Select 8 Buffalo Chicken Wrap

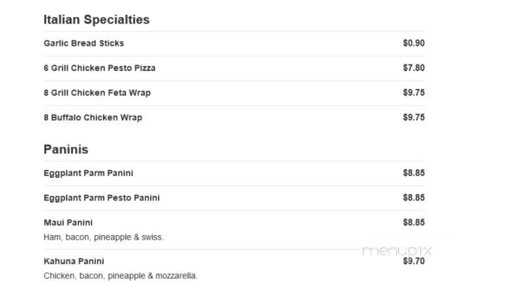click(x=93, y=117)
